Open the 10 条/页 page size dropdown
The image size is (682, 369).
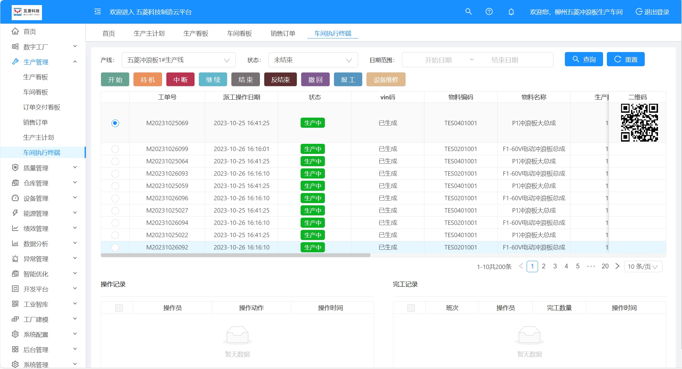(x=643, y=266)
